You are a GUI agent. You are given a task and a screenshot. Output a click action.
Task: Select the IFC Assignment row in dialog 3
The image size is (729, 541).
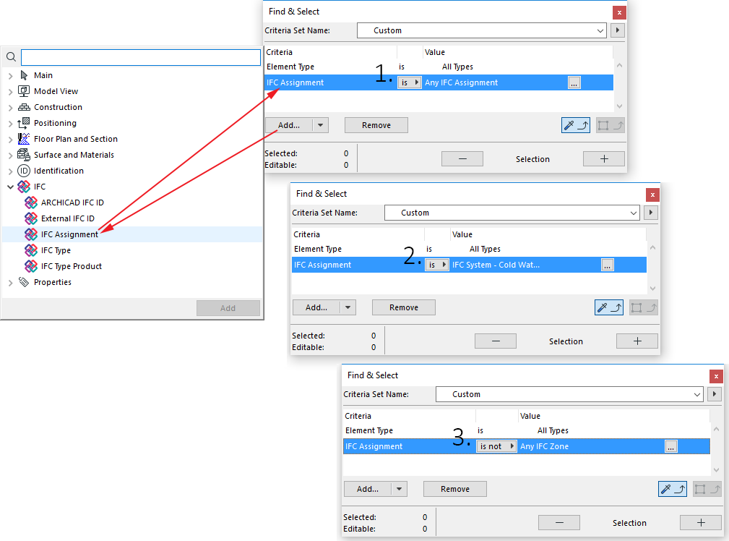(x=526, y=446)
